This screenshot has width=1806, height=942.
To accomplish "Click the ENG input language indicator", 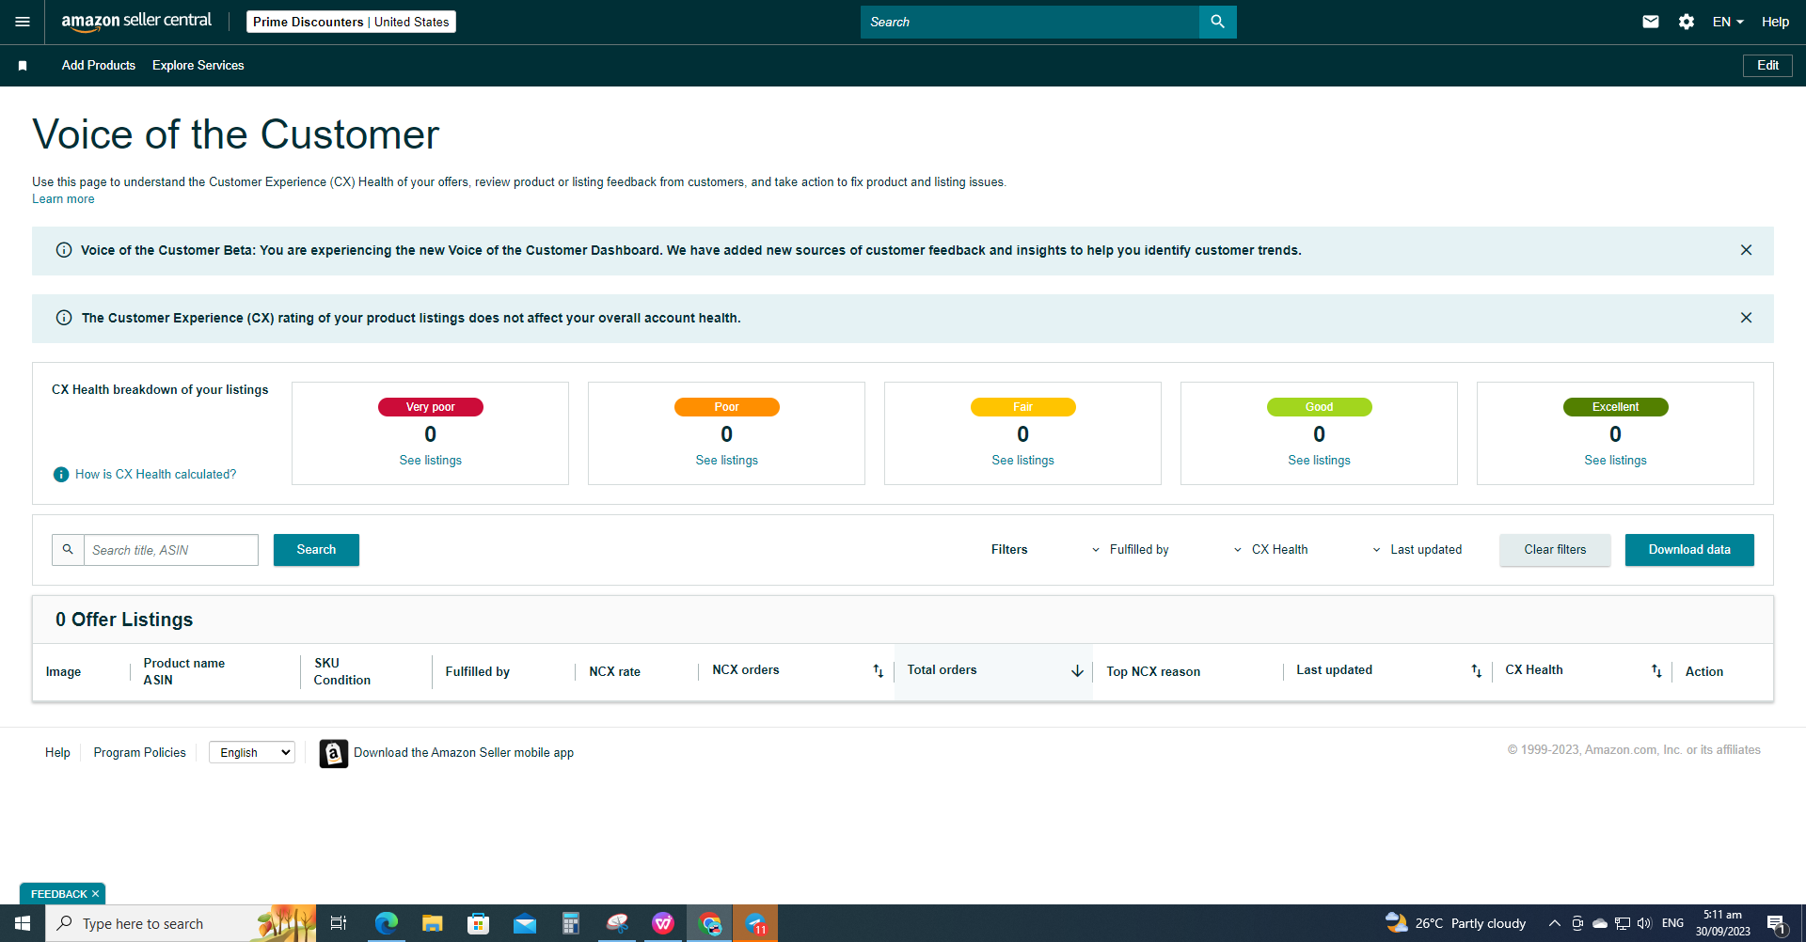I will pyautogui.click(x=1672, y=923).
